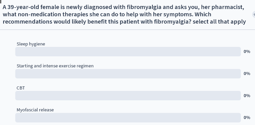Click the Sleep hygiene option label
This screenshot has height=125, width=255.
(31, 44)
